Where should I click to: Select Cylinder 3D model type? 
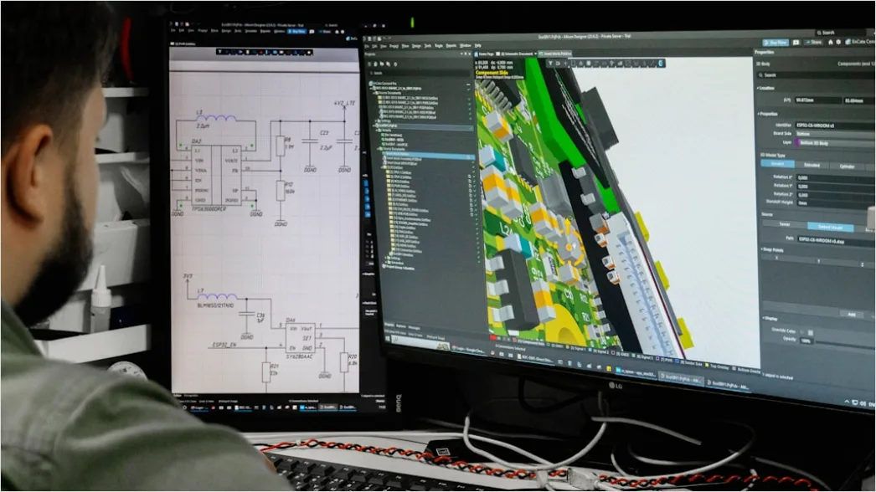click(x=847, y=166)
